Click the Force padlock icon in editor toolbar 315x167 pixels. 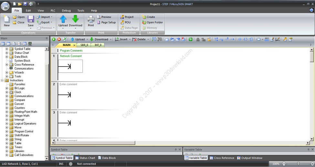[198, 39]
